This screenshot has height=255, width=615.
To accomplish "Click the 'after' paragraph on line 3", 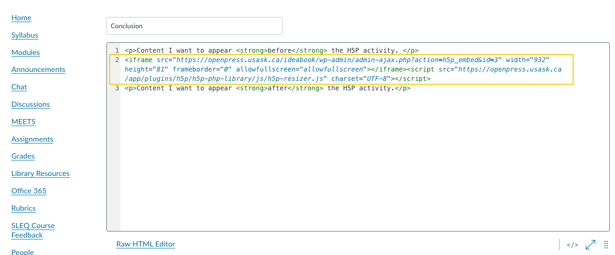I will 268,88.
